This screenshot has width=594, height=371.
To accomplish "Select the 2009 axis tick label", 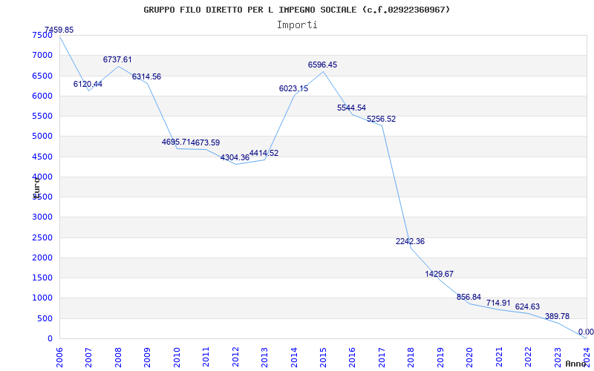I will click(147, 357).
